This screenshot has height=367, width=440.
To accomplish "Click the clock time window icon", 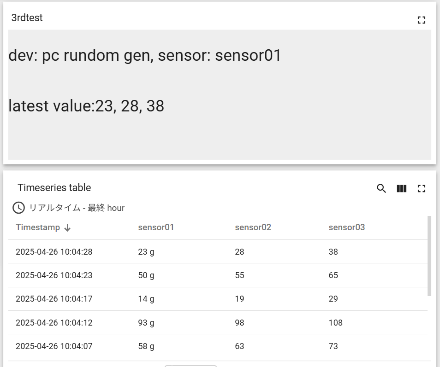I will tap(18, 208).
